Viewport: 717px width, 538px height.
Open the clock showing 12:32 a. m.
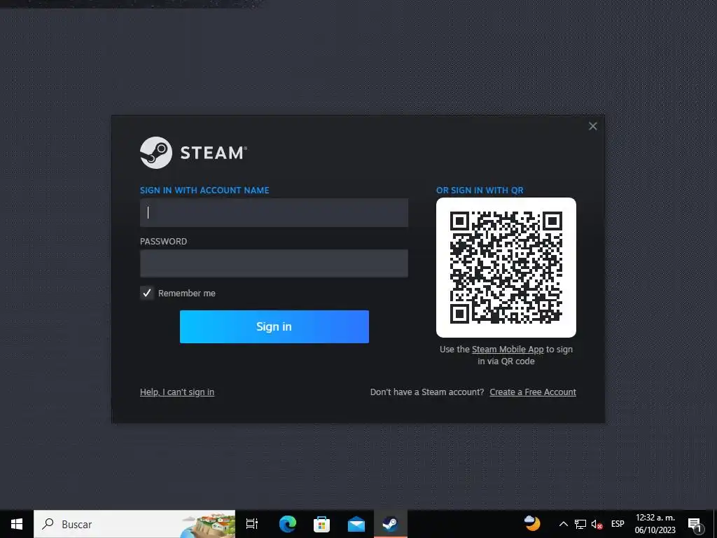click(x=655, y=524)
